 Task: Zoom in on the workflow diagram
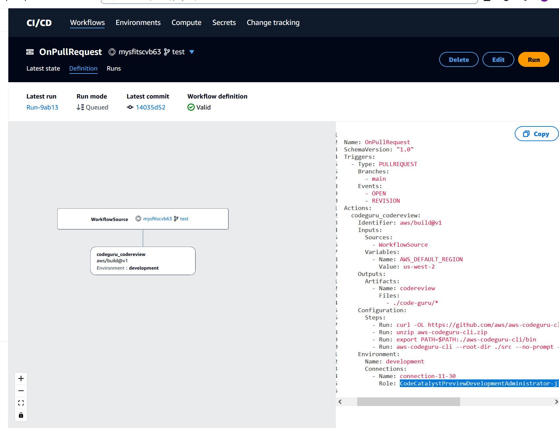click(x=21, y=378)
